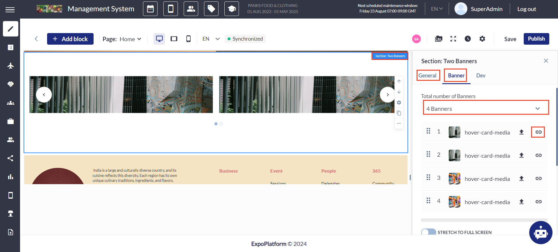The width and height of the screenshot is (558, 252).
Task: Switch to desktop preview mode
Action: click(159, 39)
